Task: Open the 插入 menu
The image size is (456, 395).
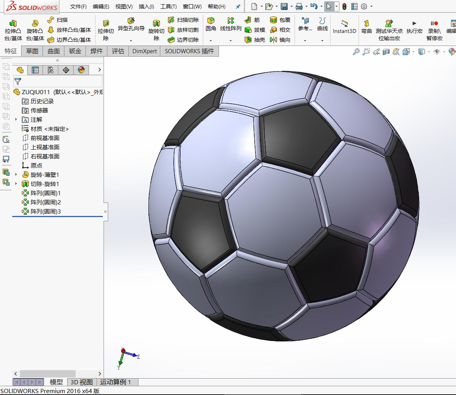Action: coord(146,7)
